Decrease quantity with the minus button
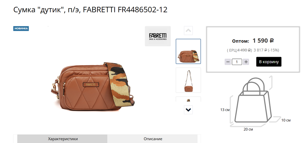Screen dimensions: 307x143 (228, 62)
